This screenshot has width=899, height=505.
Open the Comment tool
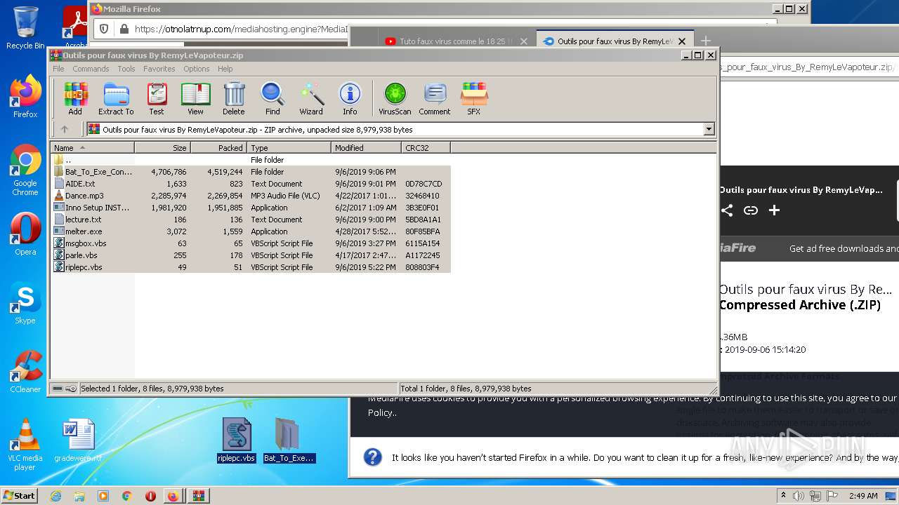click(435, 99)
